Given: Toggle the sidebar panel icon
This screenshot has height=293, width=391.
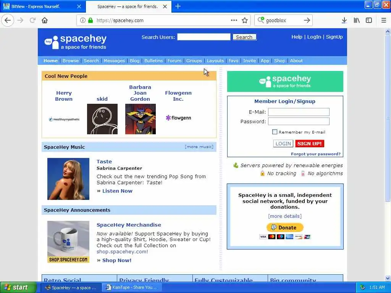Looking at the screenshot, I should [x=369, y=20].
